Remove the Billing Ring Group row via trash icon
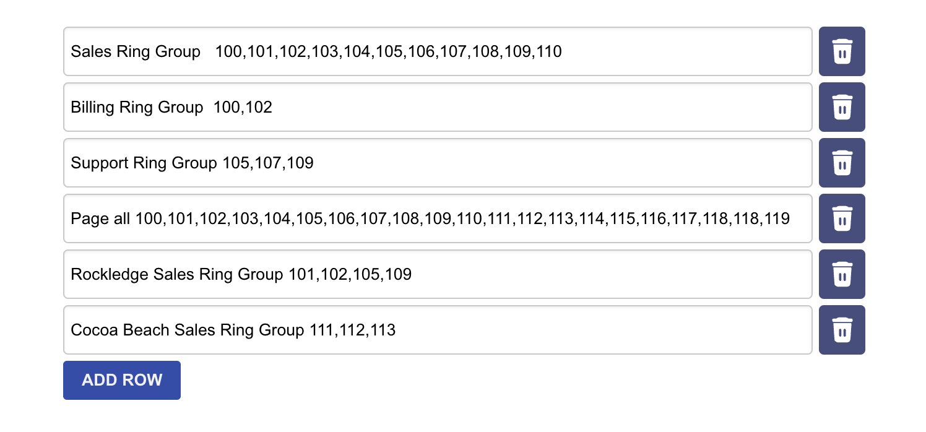Screen dimensions: 926x432 841,107
